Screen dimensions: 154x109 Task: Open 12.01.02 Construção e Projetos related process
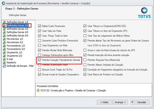coord(73,90)
